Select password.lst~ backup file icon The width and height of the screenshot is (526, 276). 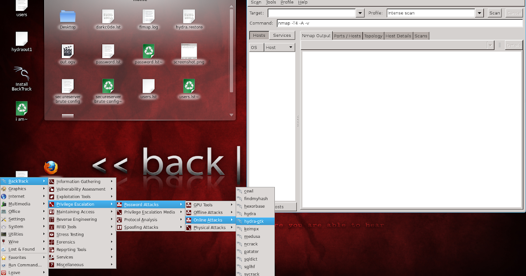point(149,51)
